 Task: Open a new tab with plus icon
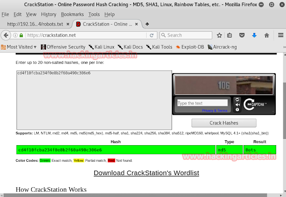(x=147, y=24)
